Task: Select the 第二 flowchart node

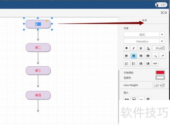Action: click(x=38, y=48)
